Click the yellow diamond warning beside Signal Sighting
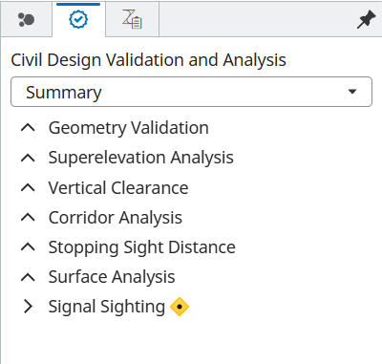This screenshot has width=382, height=364. 180,307
